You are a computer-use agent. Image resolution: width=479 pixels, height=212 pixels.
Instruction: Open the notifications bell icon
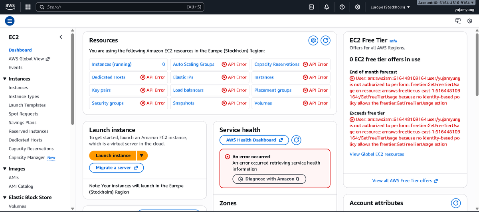327,7
